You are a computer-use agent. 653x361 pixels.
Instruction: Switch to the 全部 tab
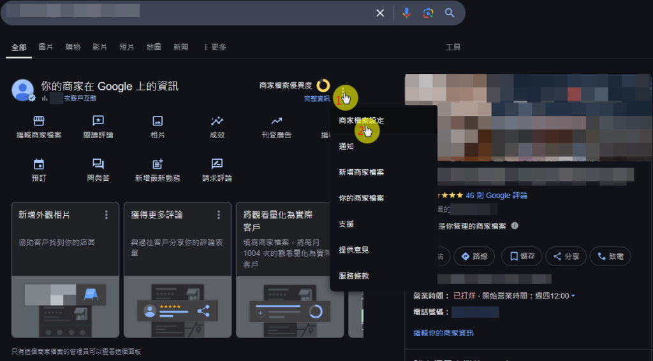(x=18, y=47)
